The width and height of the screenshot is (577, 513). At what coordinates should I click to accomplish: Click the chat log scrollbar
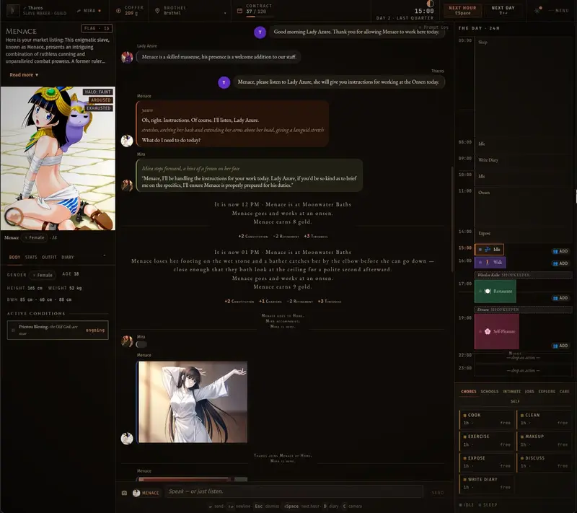coord(452,219)
